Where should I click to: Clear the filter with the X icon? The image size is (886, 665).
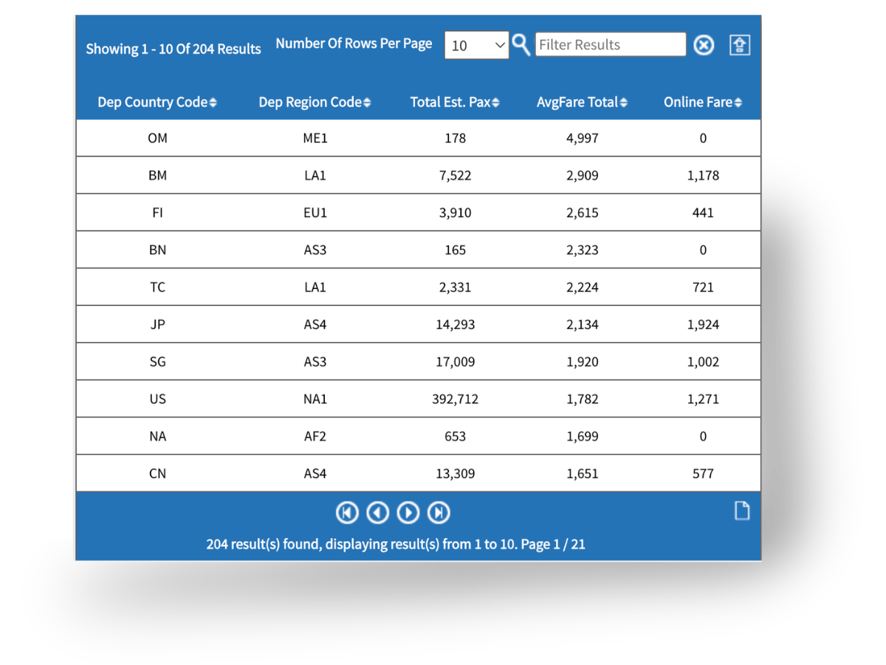pyautogui.click(x=704, y=45)
